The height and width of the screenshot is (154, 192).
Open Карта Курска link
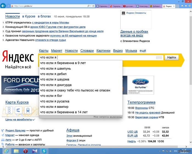[17, 102]
